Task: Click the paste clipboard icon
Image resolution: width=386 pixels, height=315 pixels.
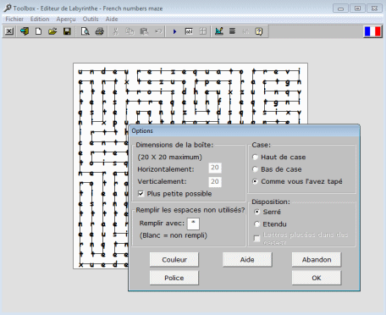Action: coord(144,31)
